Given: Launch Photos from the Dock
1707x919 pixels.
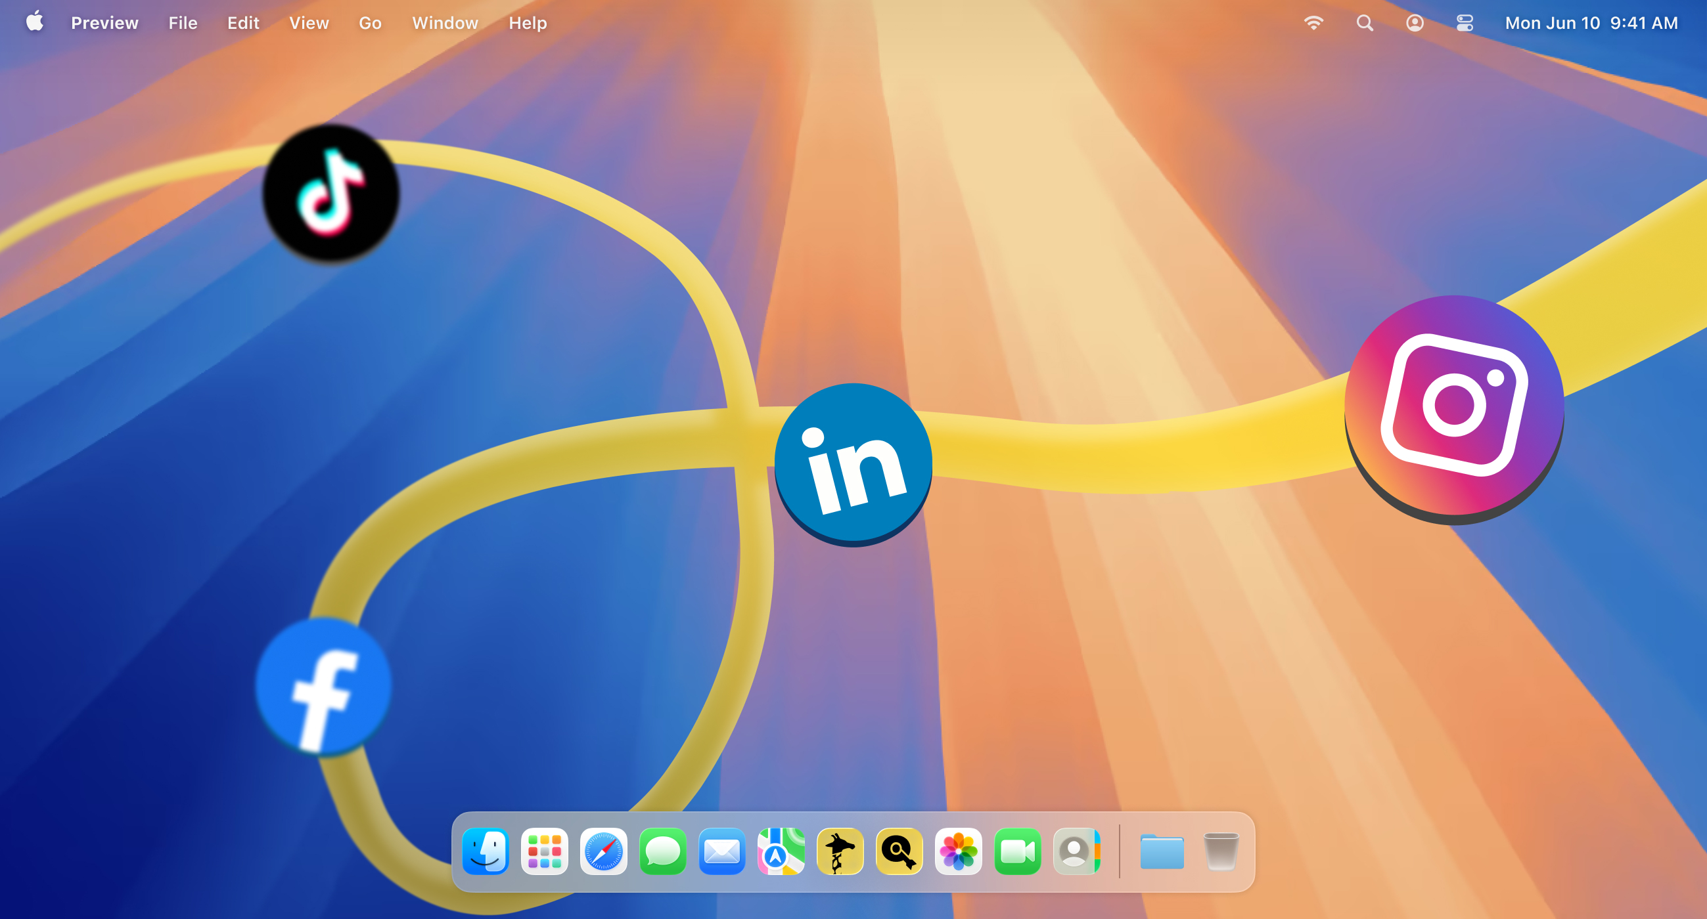Looking at the screenshot, I should [x=958, y=851].
